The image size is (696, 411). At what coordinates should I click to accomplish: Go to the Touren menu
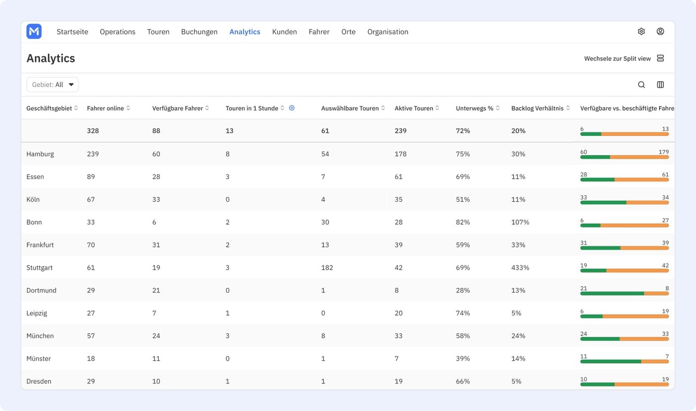coord(158,32)
